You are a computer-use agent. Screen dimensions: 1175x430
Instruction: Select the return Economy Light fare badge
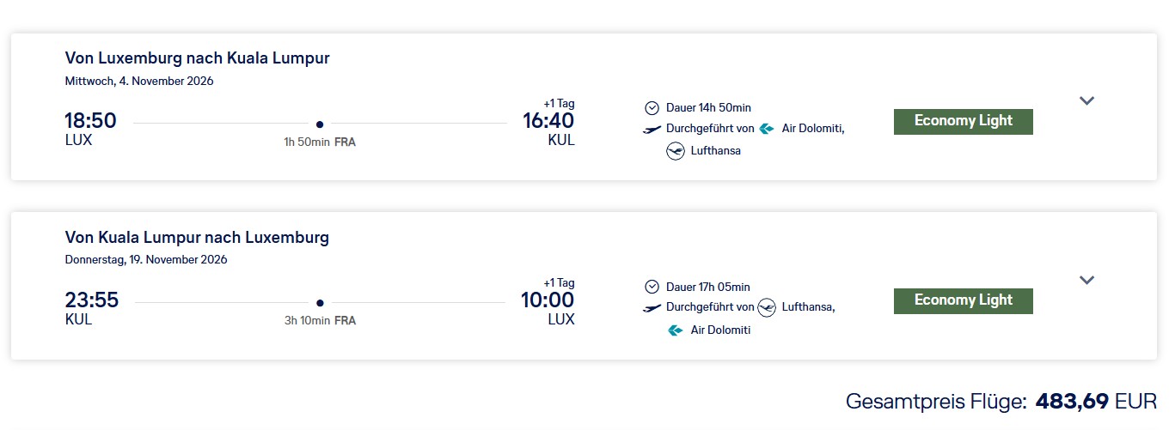click(x=963, y=301)
